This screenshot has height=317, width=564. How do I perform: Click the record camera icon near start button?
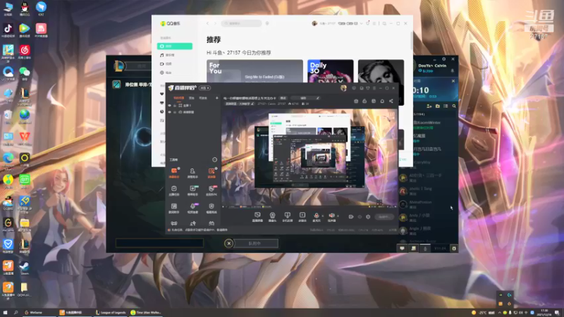pos(350,217)
